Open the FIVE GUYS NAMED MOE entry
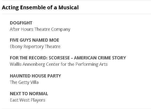This screenshot has height=109, width=151. click(34, 40)
